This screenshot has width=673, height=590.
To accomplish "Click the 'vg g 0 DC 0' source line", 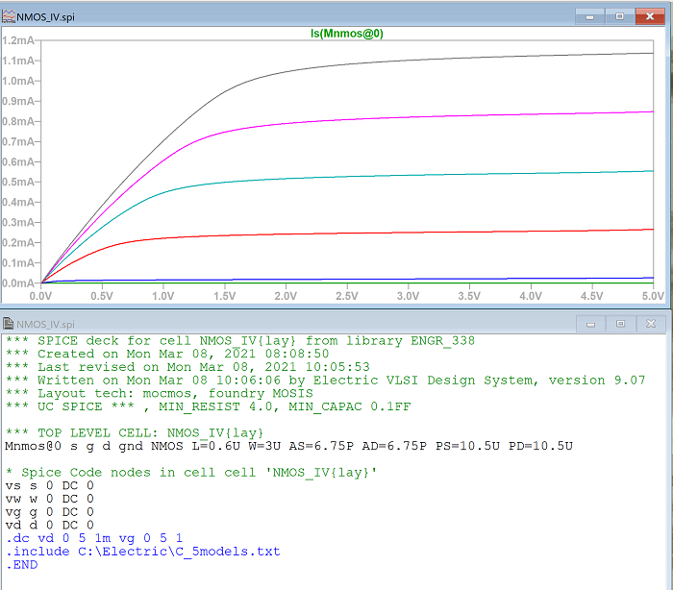I will click(x=50, y=512).
